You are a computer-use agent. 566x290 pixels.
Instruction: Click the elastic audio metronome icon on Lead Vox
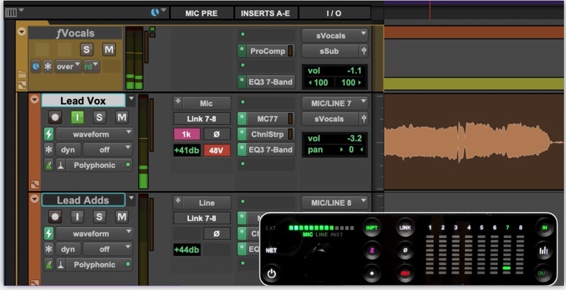point(60,165)
